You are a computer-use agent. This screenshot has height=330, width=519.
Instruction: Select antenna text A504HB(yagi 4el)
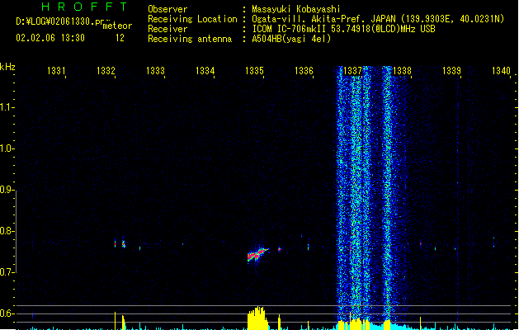[x=291, y=39]
